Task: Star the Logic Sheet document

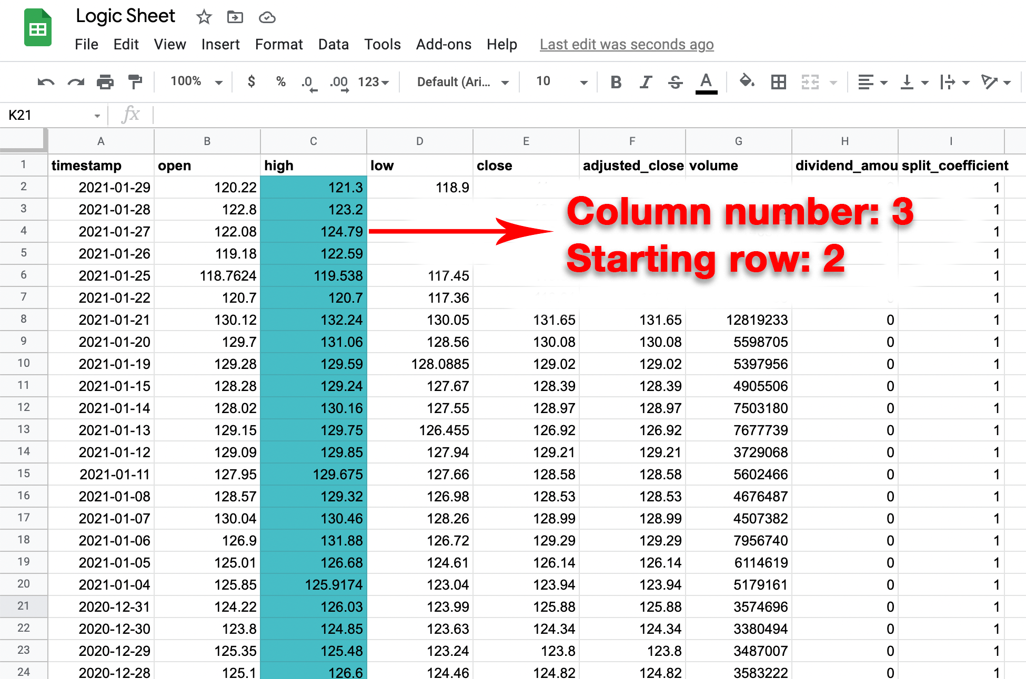Action: coord(204,17)
